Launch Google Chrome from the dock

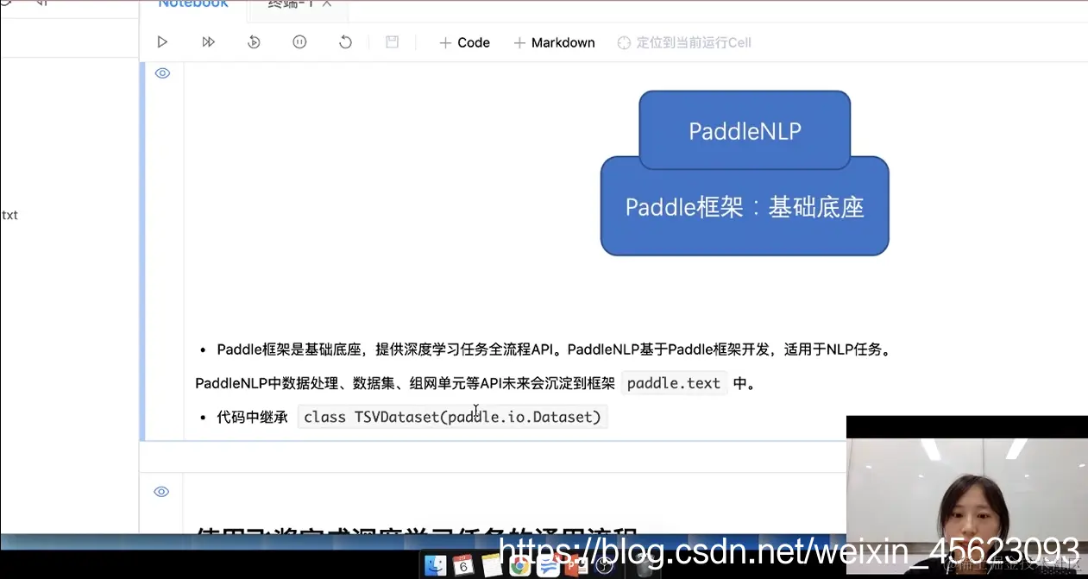coord(519,565)
